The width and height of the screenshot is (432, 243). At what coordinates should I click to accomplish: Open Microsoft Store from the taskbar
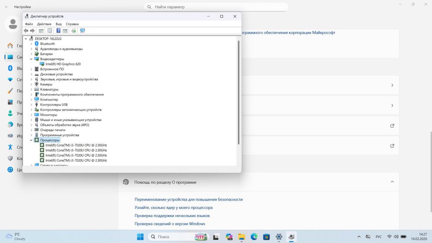coord(267,237)
